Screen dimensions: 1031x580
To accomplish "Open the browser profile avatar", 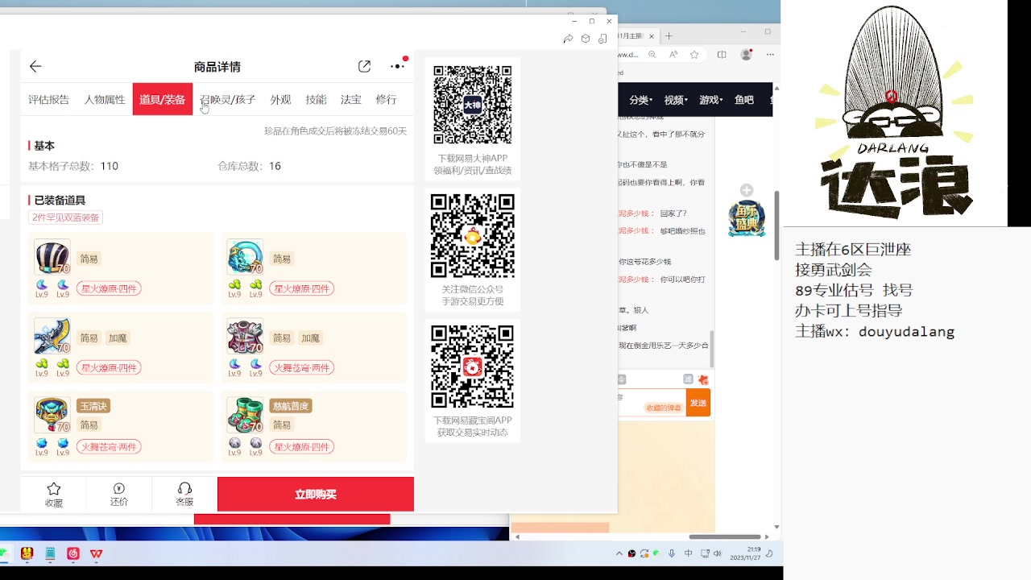I will [x=747, y=55].
